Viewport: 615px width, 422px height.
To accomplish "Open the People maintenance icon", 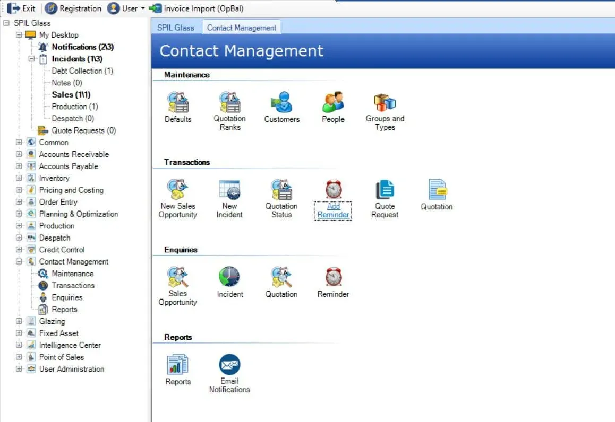I will point(333,102).
